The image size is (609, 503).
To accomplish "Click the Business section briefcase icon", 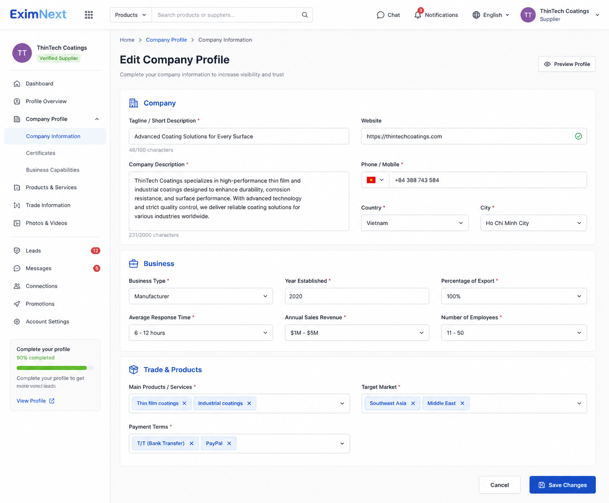I will coord(133,263).
